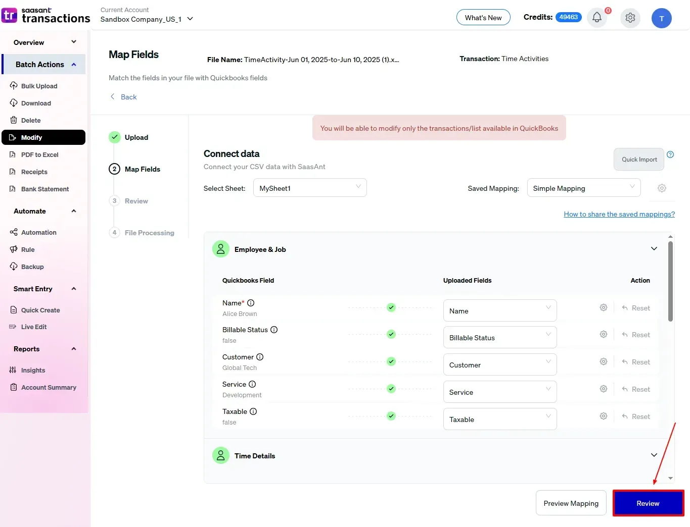Open the Taxable uploaded field dropdown
Image resolution: width=690 pixels, height=527 pixels.
(x=500, y=419)
